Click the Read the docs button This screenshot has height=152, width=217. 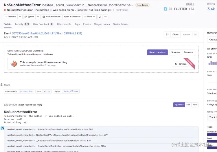click(157, 52)
